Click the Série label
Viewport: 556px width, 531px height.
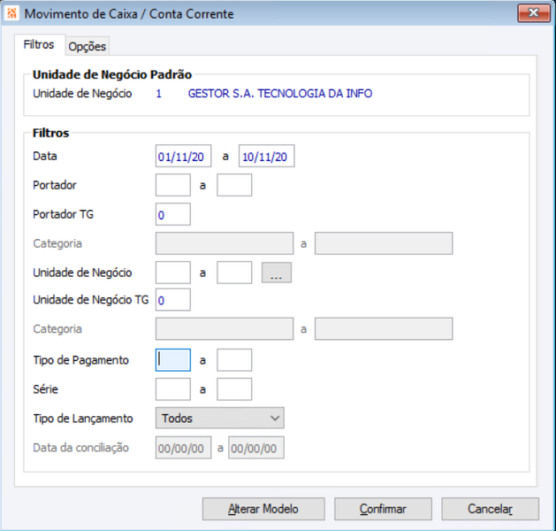tap(45, 389)
